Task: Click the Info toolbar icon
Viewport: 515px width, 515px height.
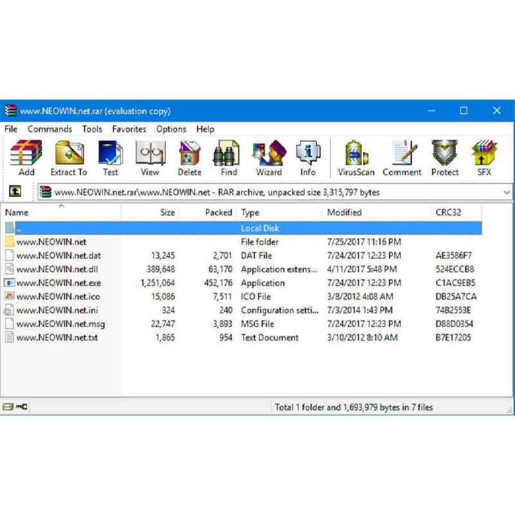Action: [x=308, y=154]
